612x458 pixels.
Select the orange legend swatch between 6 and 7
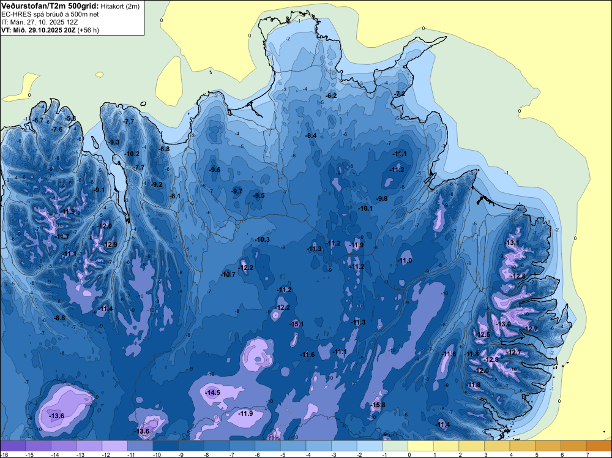573,446
